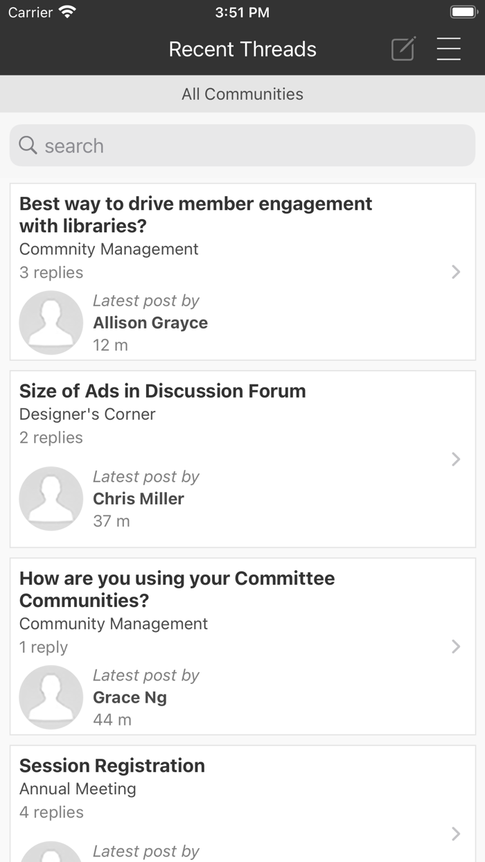Open the hamburger menu icon
The image size is (485, 862).
click(449, 49)
